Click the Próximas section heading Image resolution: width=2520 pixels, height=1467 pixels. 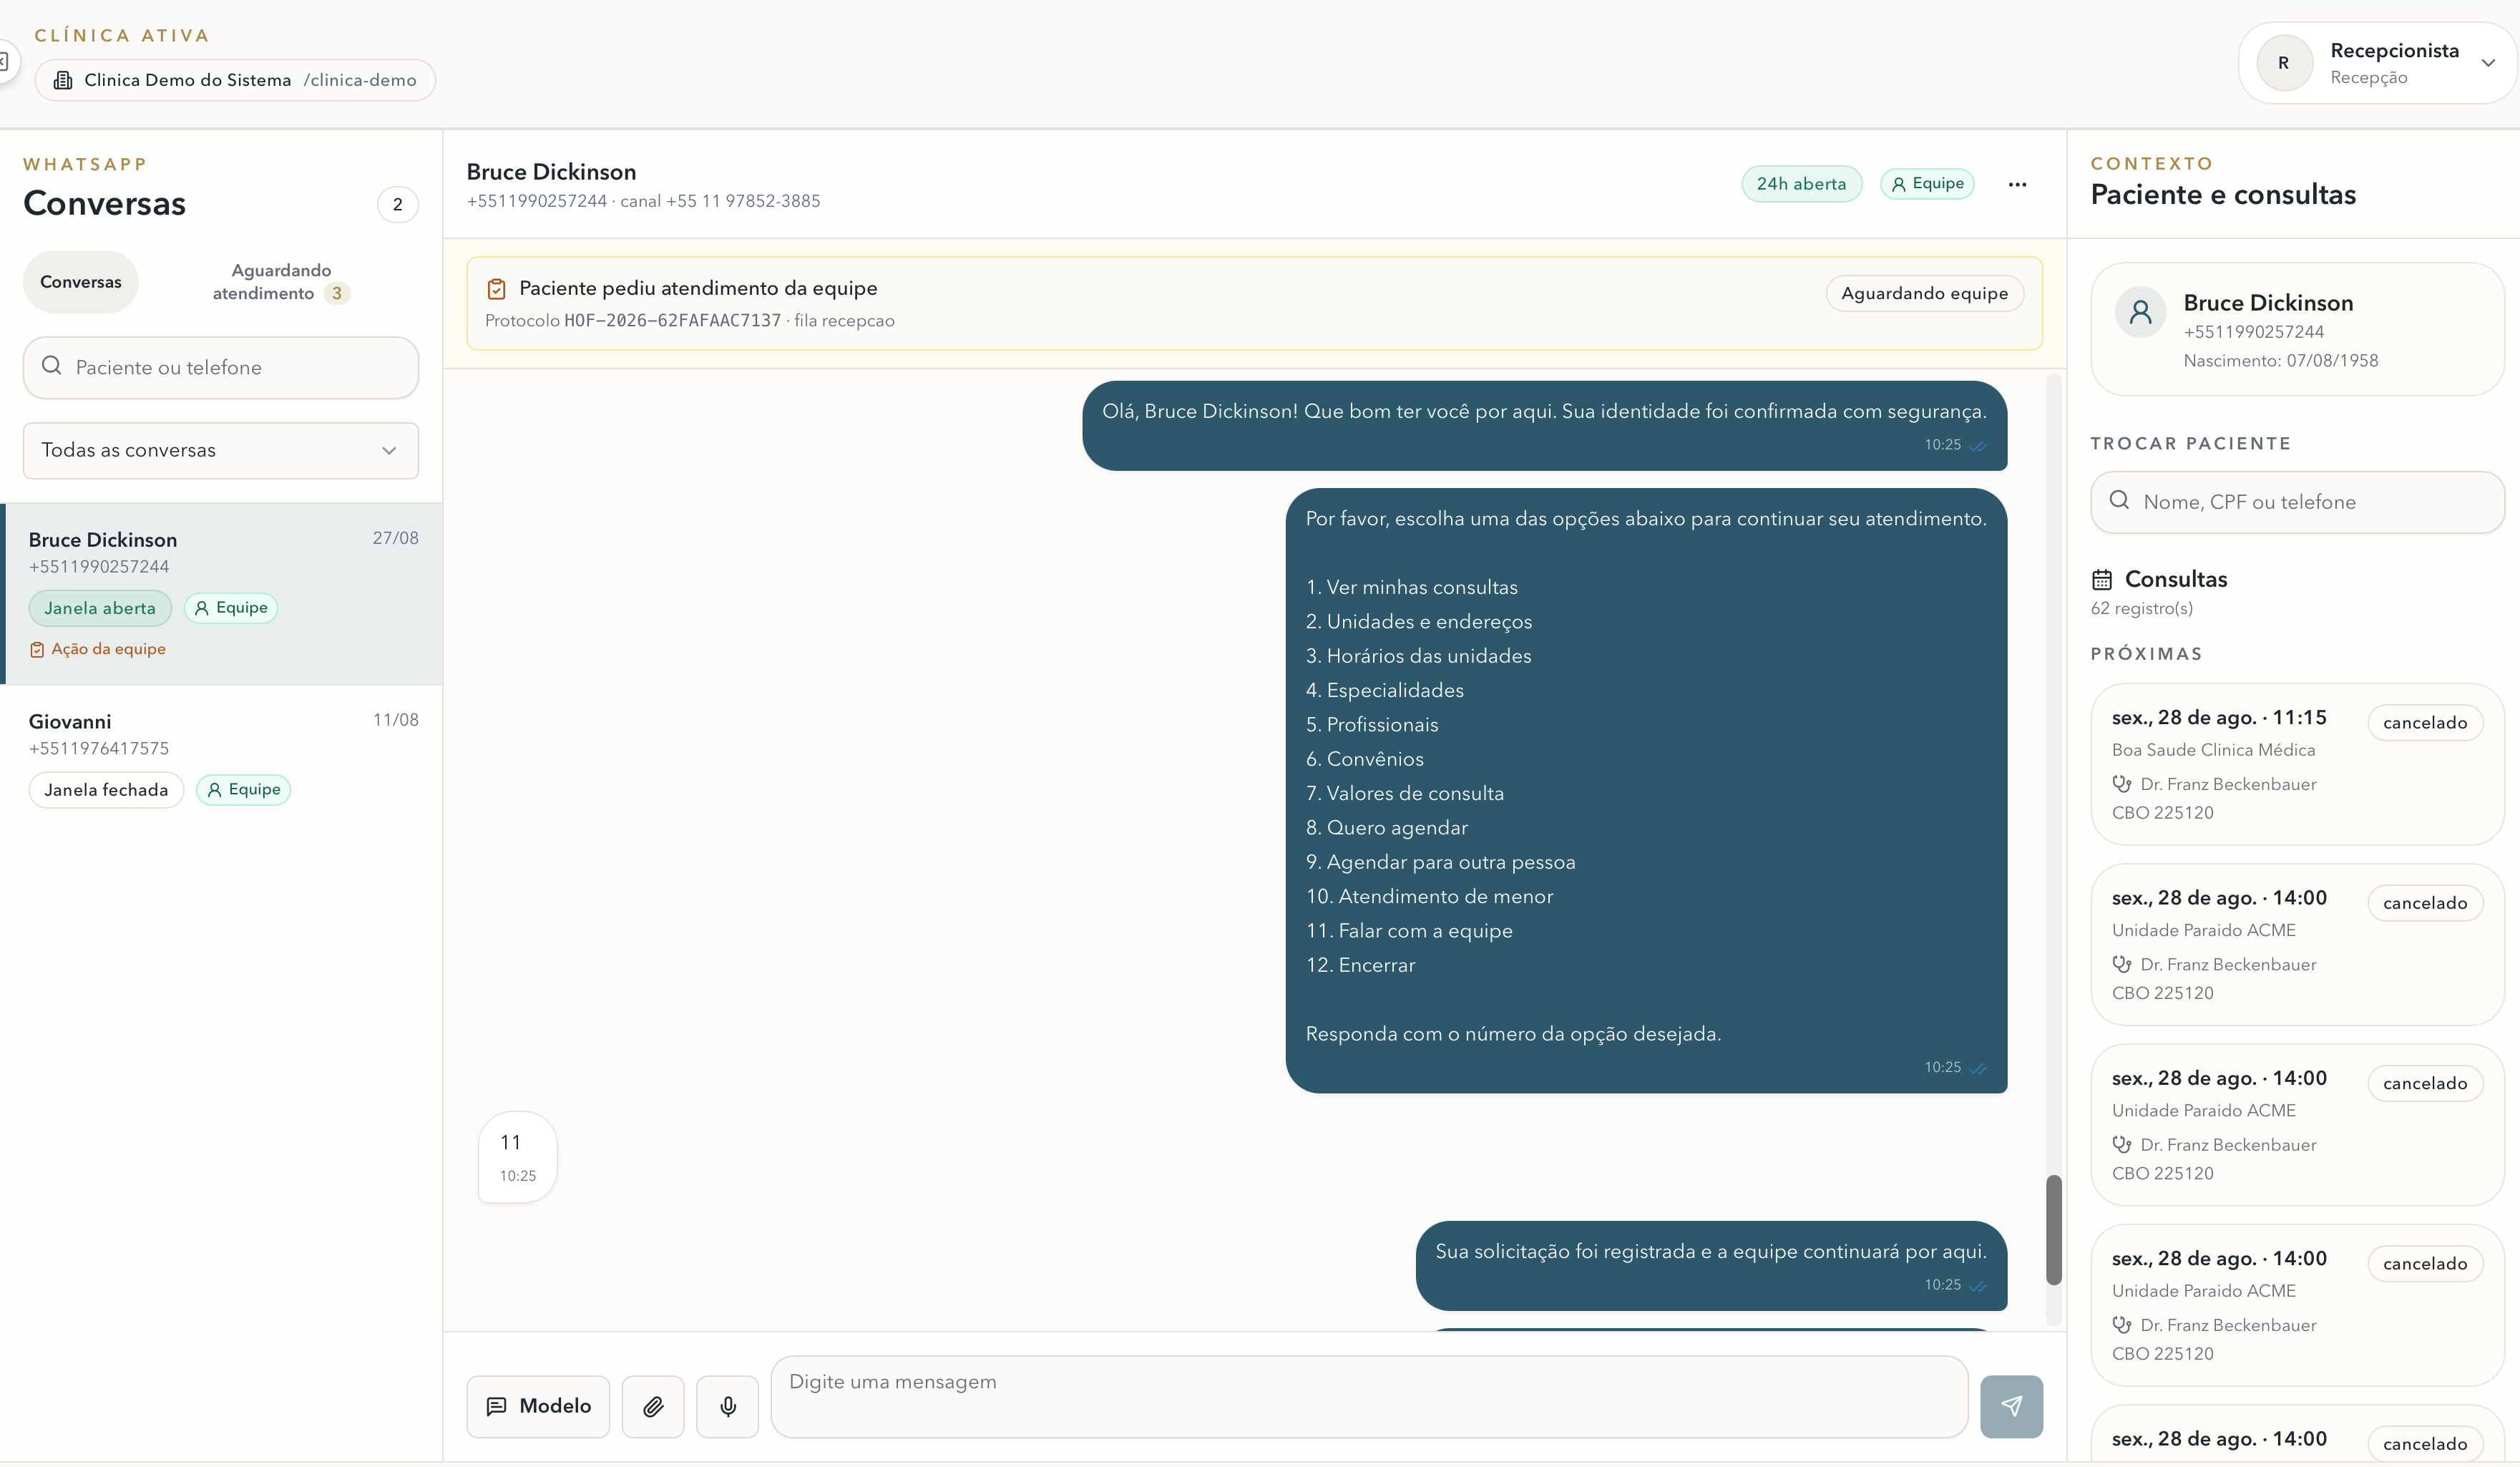[2146, 654]
